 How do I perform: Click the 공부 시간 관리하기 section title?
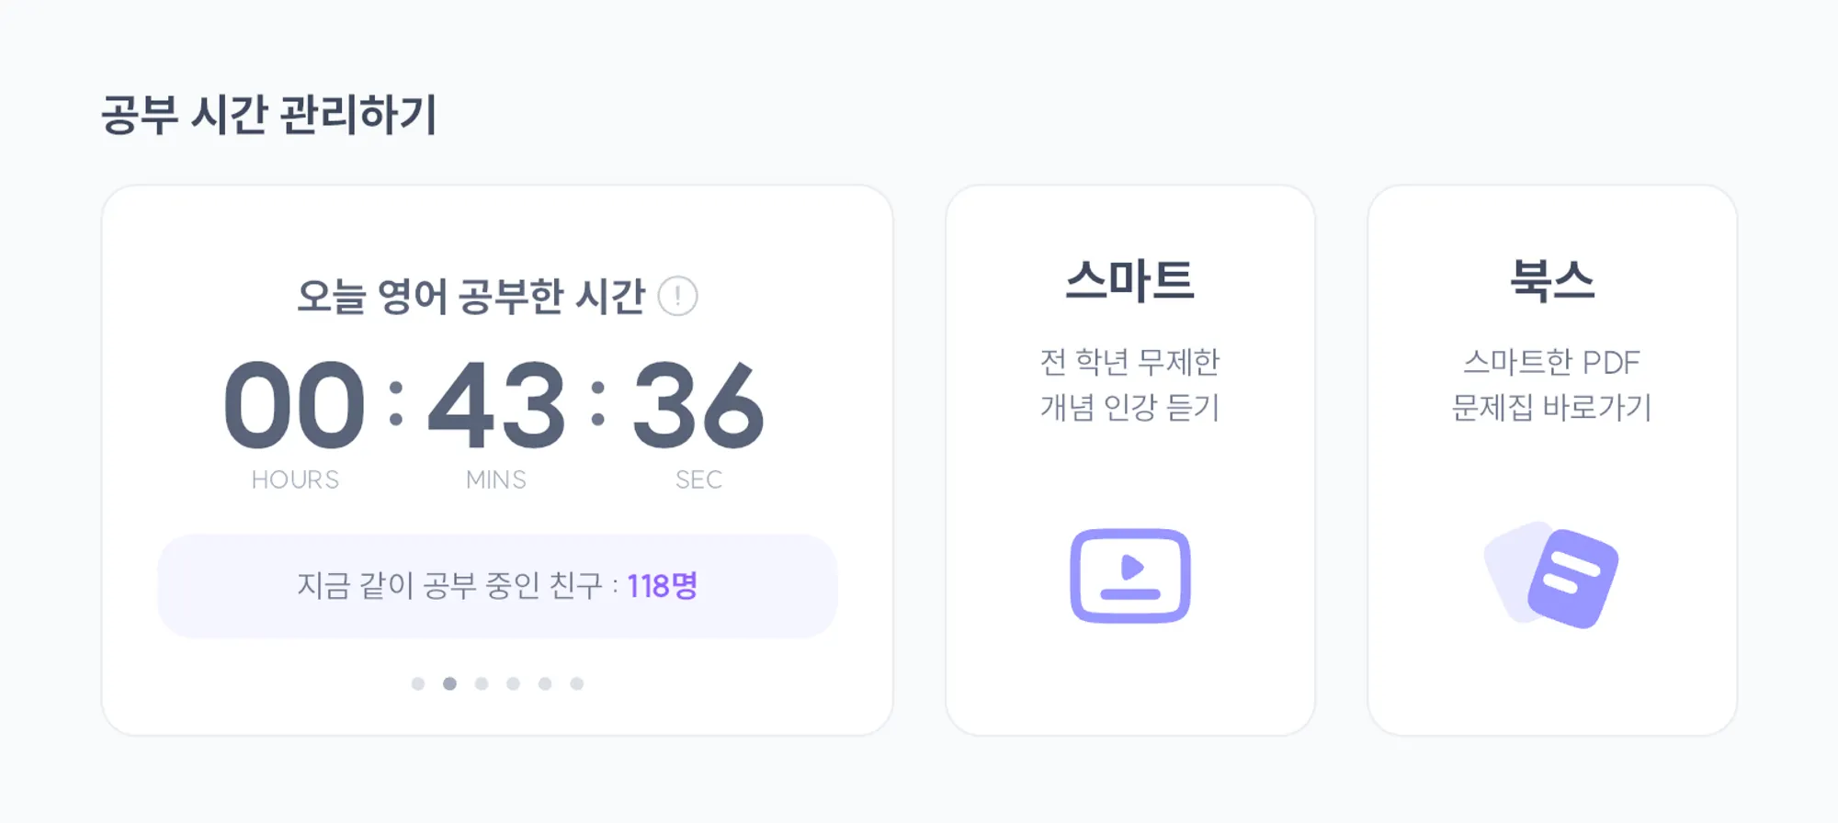pyautogui.click(x=268, y=116)
